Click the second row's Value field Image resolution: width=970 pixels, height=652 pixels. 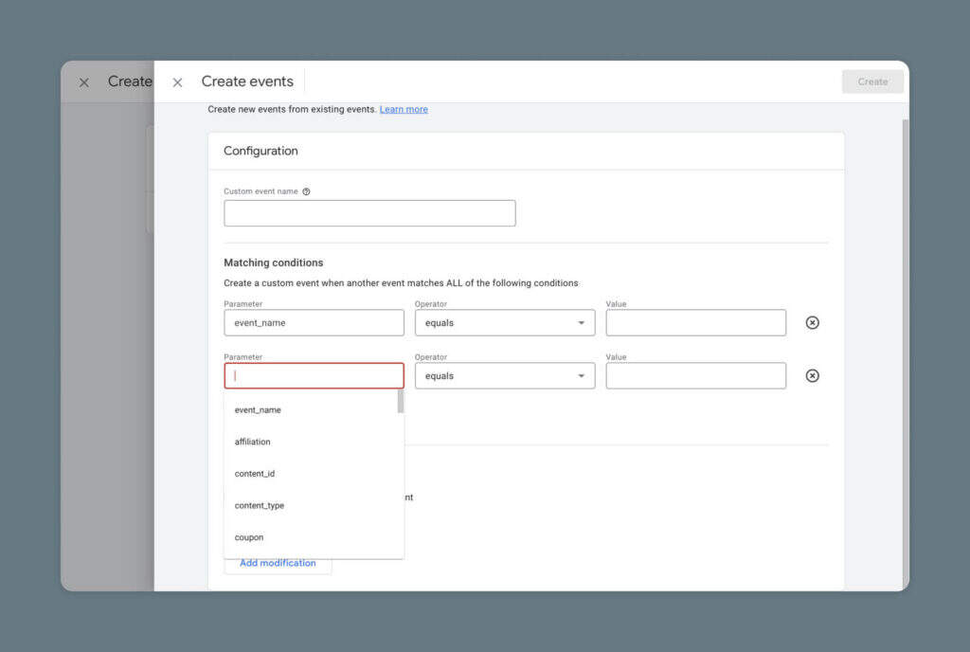(695, 376)
